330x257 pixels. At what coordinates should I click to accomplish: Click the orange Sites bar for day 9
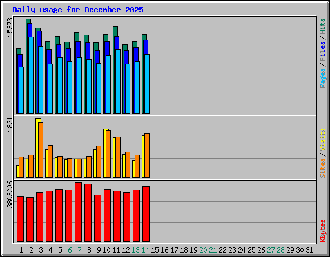pos(99,162)
